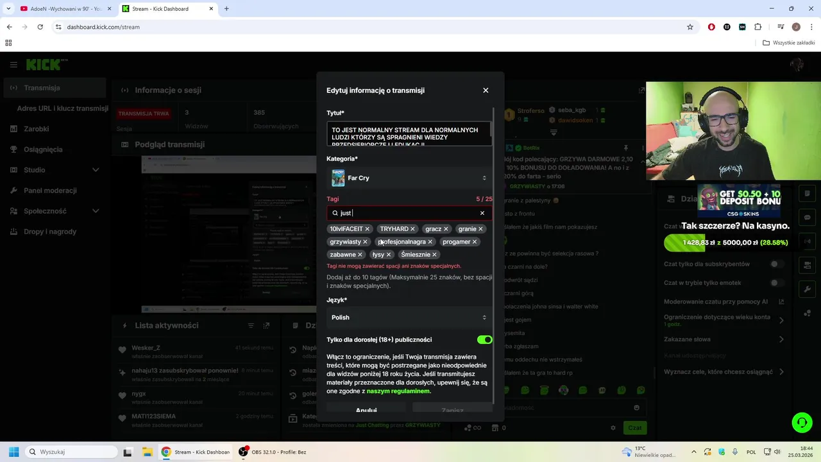Remove the TRYHARD tag
Viewport: 821px width, 462px height.
click(x=412, y=229)
